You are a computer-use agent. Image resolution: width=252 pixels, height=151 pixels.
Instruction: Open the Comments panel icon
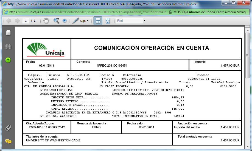pyautogui.click(x=8, y=141)
